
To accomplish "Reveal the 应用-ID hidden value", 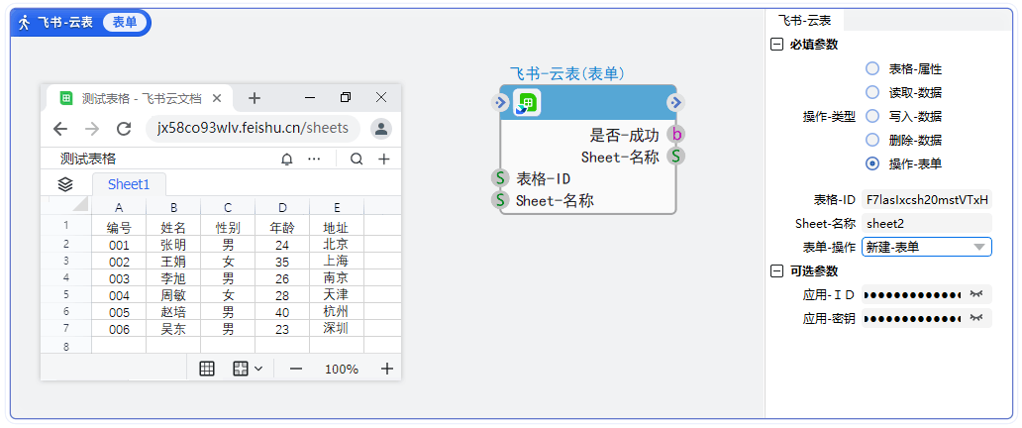I will click(975, 295).
